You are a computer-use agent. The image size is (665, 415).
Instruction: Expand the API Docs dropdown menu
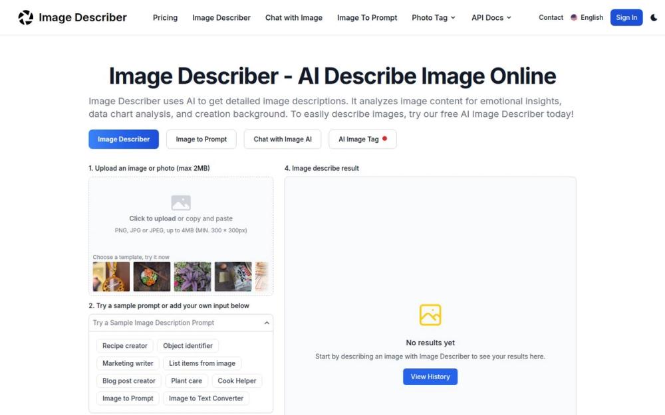click(491, 17)
